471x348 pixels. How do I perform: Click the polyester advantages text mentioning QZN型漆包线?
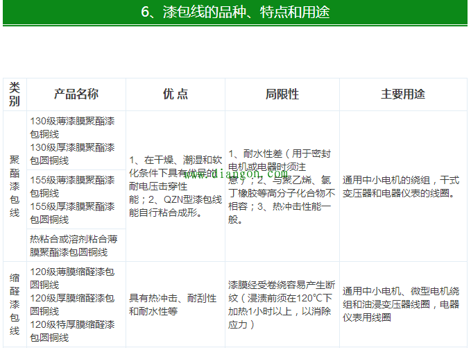[175, 206]
